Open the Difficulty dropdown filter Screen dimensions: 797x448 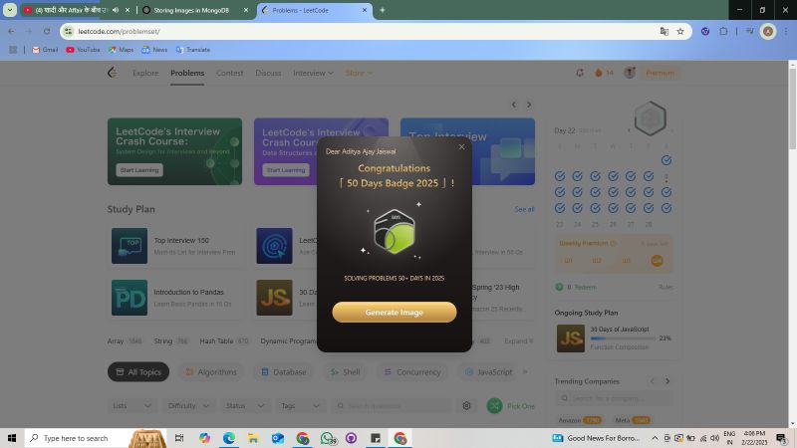click(188, 405)
